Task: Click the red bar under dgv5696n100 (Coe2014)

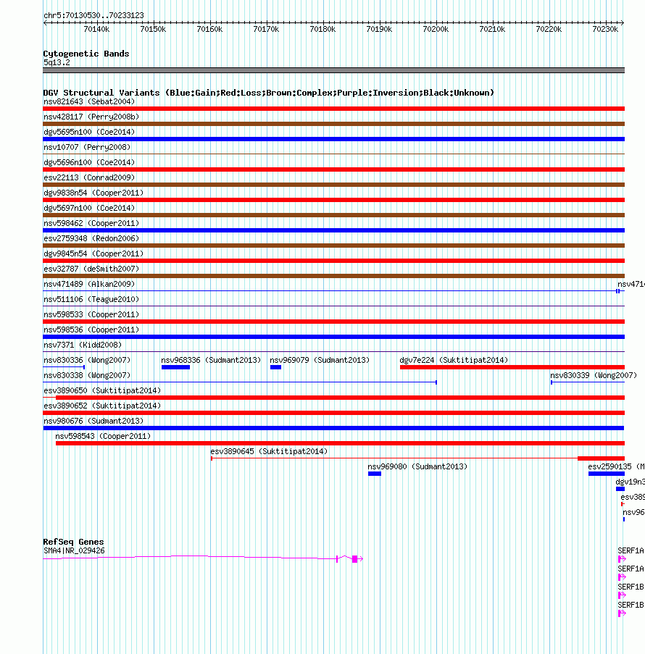Action: click(333, 169)
